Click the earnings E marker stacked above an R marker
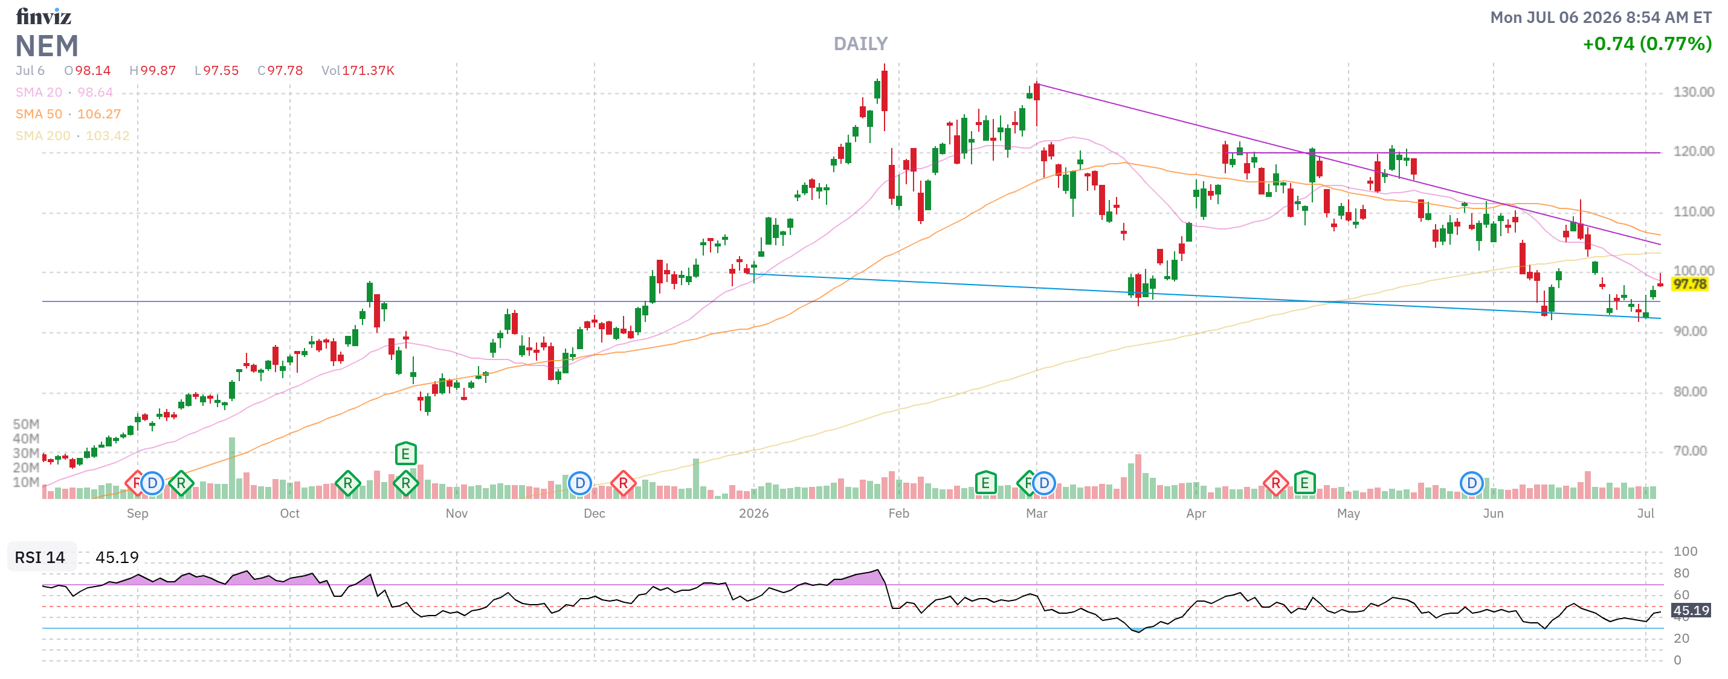 (x=406, y=454)
